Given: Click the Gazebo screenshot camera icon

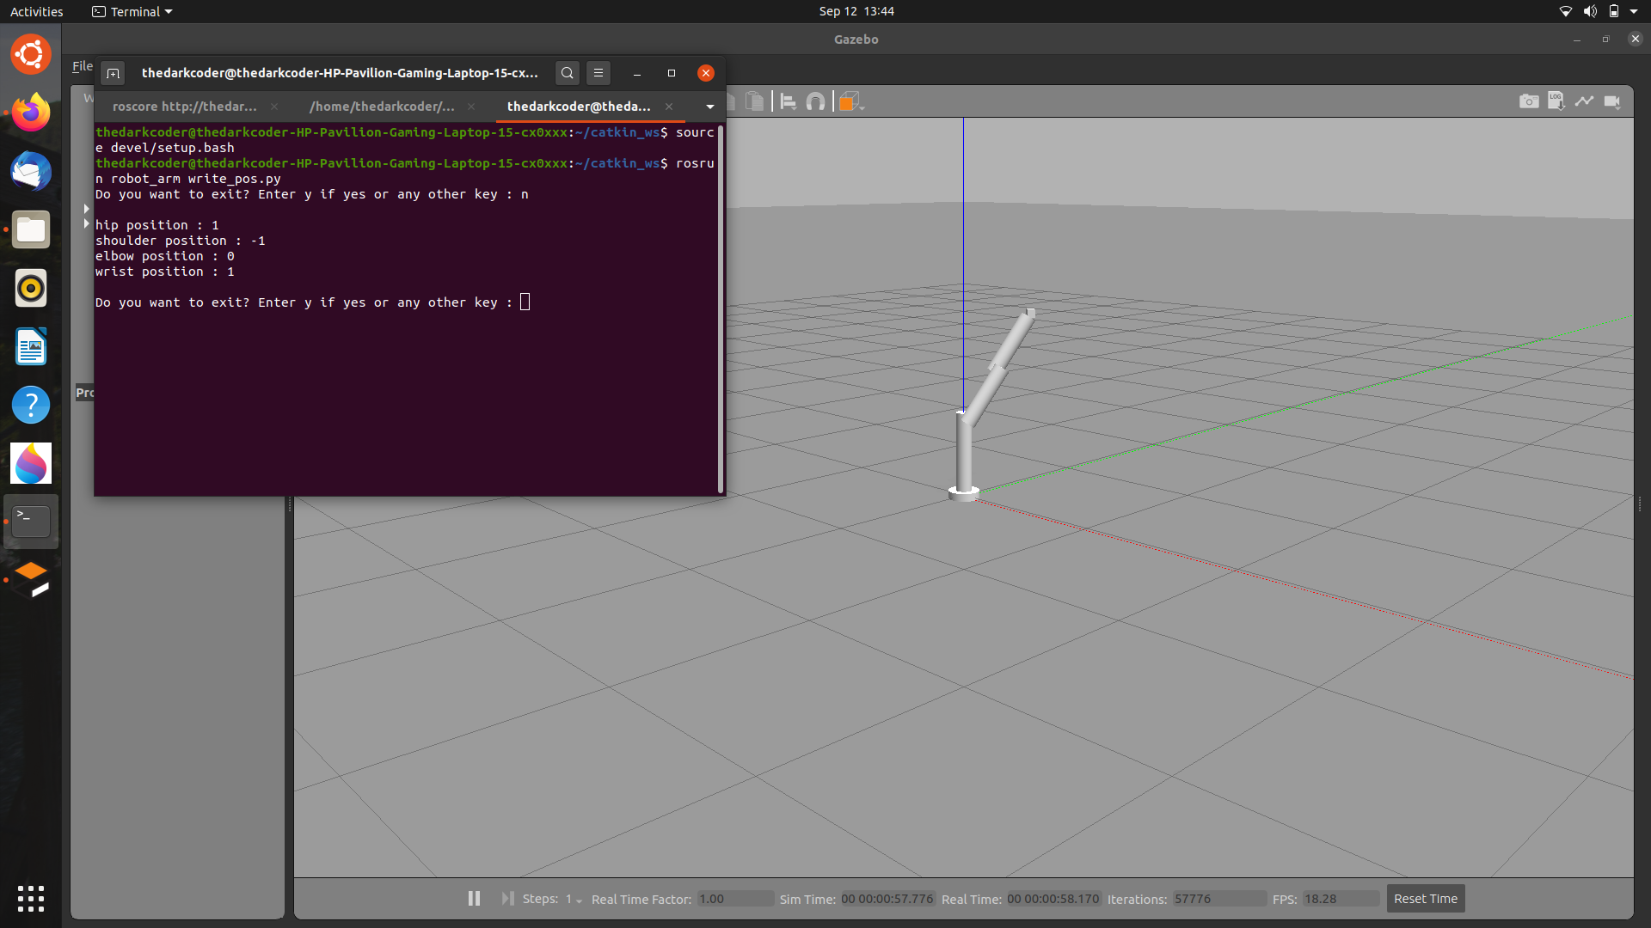Looking at the screenshot, I should click(x=1528, y=101).
